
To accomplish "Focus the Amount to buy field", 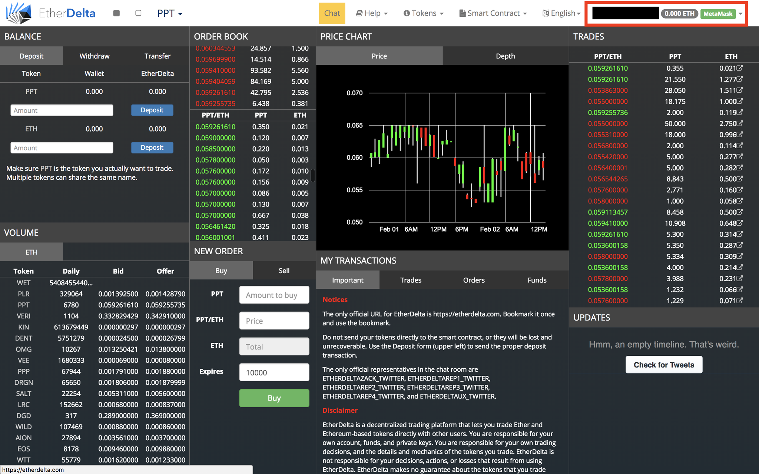I will point(274,295).
